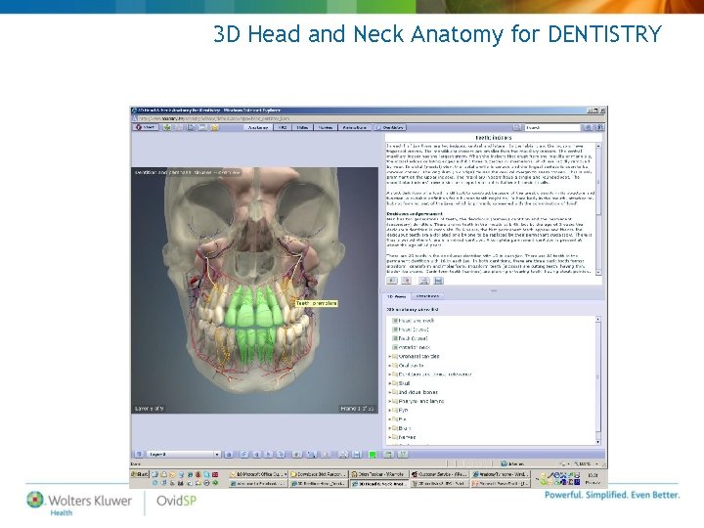Image resolution: width=704 pixels, height=528 pixels.
Task: Open the Slides tab
Action: (x=302, y=127)
